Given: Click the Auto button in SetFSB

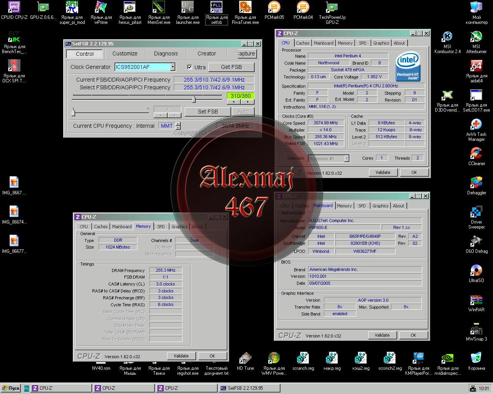Looking at the screenshot, I should pos(243,112).
